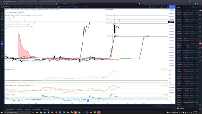Viewport: 202px width, 114px height.
Task: Open the watchlist panel icon in right sidebar
Action: [200, 7]
